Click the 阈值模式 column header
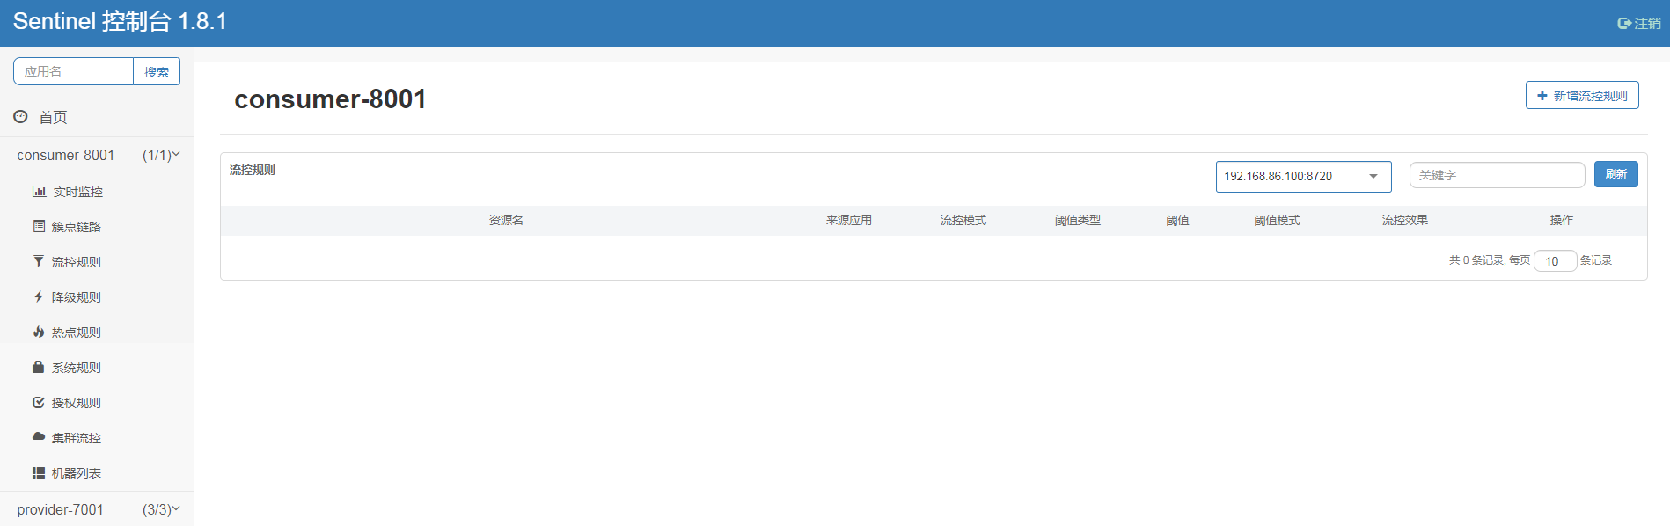 coord(1277,220)
